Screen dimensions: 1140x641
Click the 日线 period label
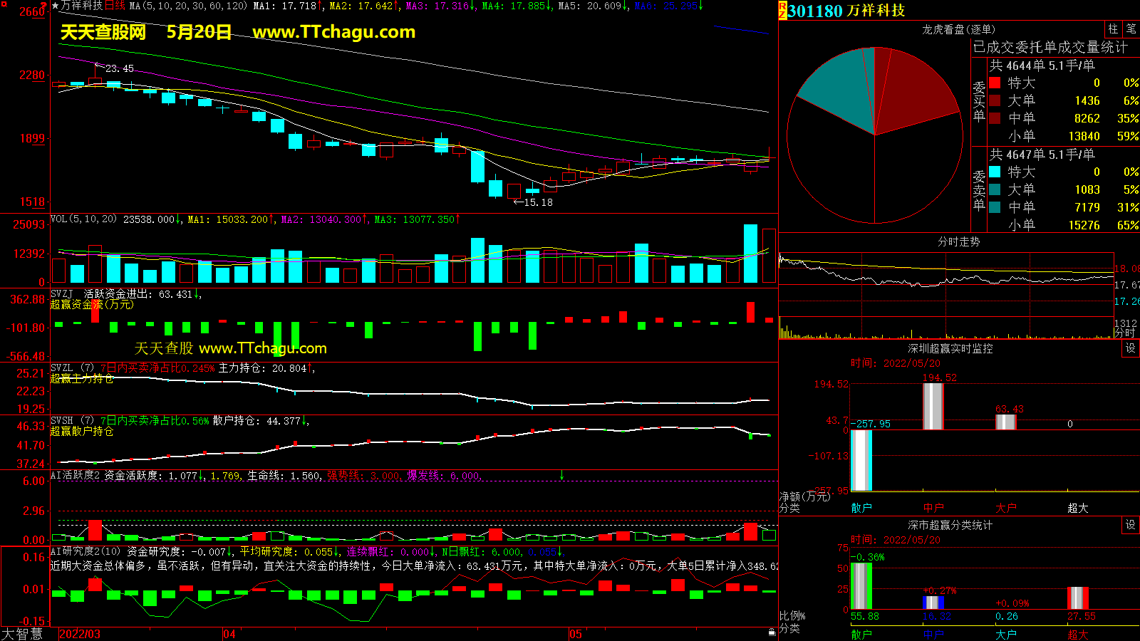(115, 6)
